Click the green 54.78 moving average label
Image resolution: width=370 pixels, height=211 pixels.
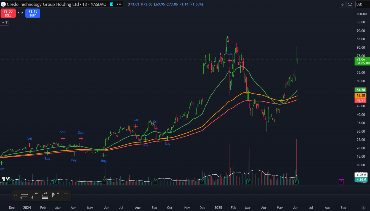point(361,90)
